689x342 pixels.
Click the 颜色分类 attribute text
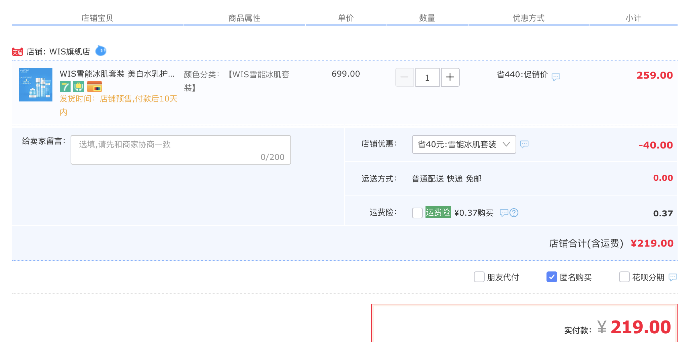coord(237,81)
